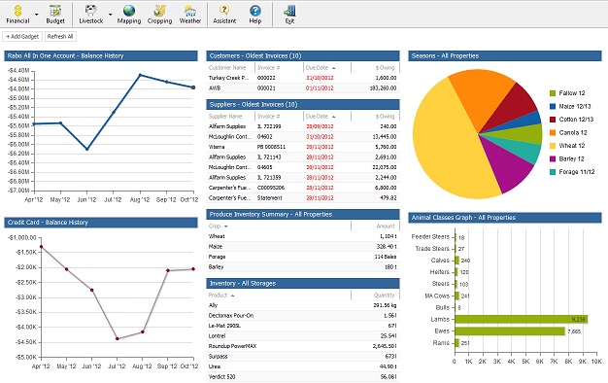Select supplier invoice 04602
The width and height of the screenshot is (608, 383).
(x=303, y=137)
